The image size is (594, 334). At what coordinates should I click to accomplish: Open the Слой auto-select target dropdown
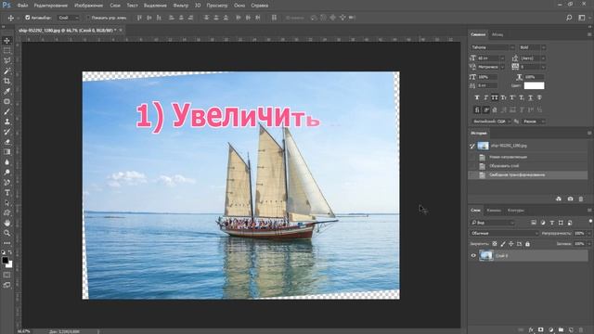point(69,18)
